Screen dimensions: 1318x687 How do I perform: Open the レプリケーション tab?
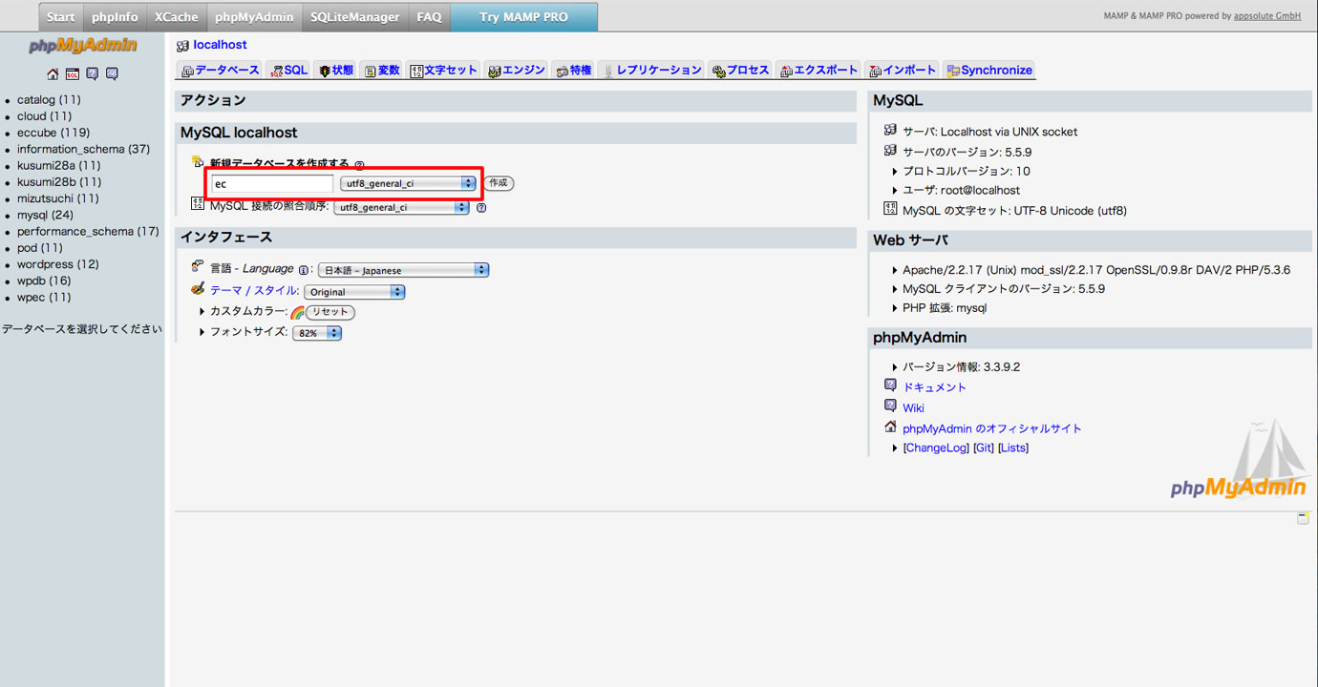click(x=652, y=70)
